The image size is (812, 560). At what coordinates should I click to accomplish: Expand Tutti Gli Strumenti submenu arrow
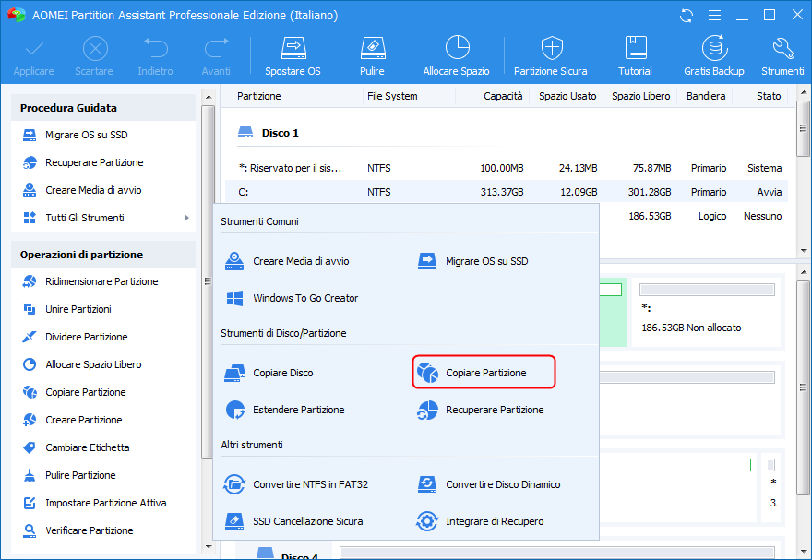186,218
